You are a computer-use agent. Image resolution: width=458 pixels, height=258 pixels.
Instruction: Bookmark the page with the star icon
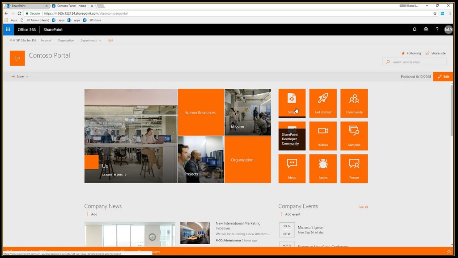(x=435, y=13)
